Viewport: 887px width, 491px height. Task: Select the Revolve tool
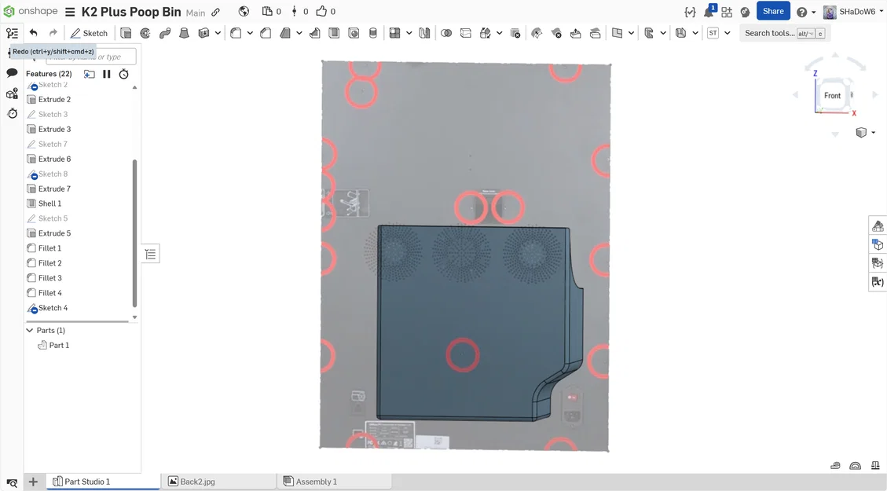click(x=145, y=33)
